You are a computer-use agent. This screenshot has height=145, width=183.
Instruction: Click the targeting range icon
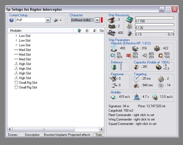click(x=136, y=79)
